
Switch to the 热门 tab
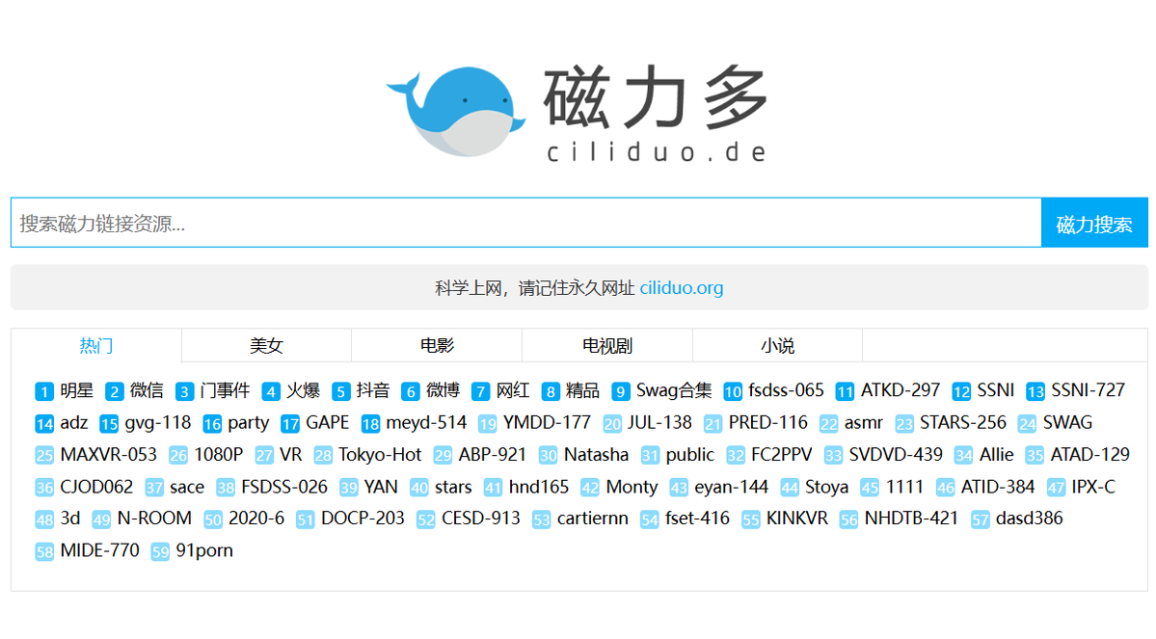pyautogui.click(x=95, y=346)
